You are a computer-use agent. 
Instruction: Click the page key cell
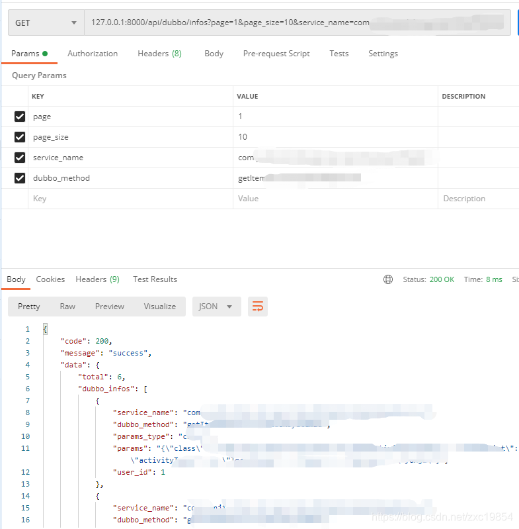tap(131, 117)
